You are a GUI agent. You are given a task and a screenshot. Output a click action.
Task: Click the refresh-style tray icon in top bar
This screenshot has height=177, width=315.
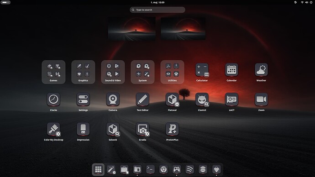click(x=295, y=2)
